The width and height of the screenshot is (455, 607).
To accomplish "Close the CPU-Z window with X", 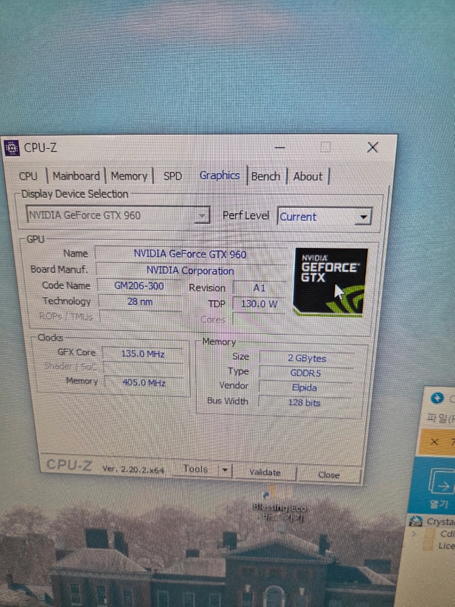I will tap(372, 147).
